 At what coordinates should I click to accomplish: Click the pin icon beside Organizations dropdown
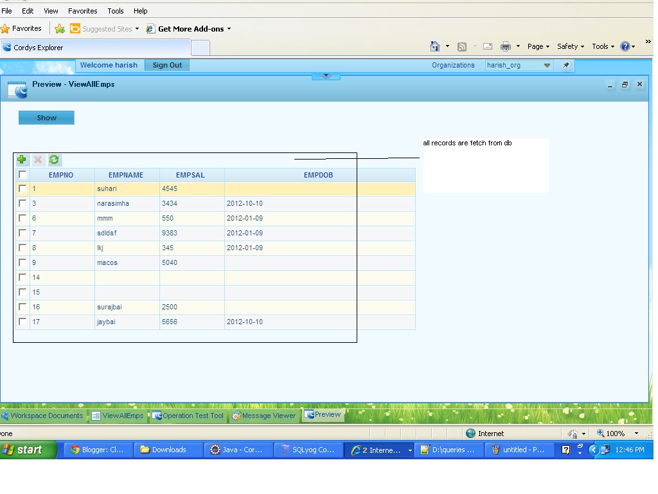565,65
